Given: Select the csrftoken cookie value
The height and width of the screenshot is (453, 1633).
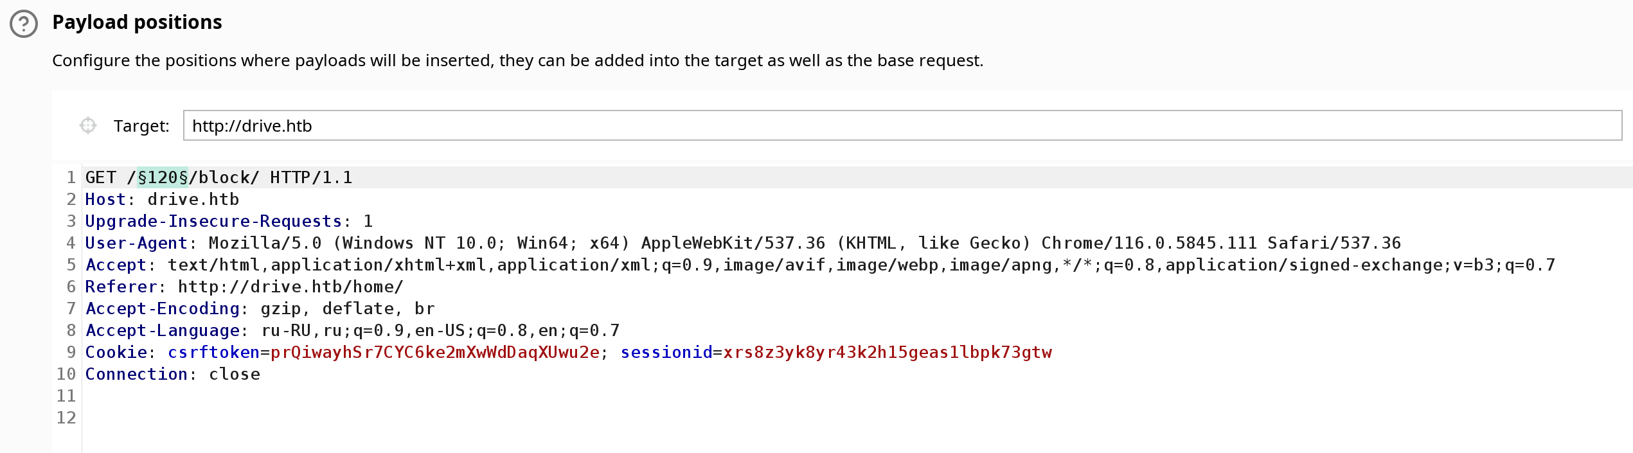Looking at the screenshot, I should (435, 352).
